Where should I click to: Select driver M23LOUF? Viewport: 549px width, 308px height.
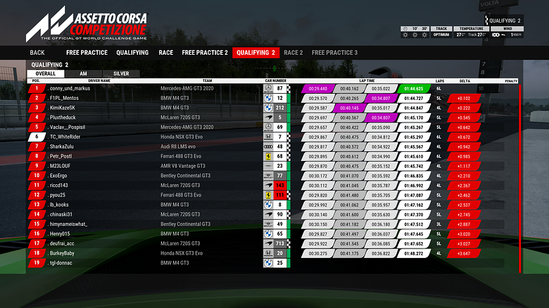[x=60, y=166]
